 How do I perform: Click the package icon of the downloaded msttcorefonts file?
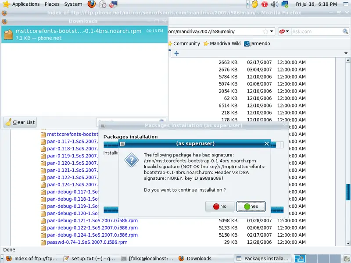pos(8,35)
